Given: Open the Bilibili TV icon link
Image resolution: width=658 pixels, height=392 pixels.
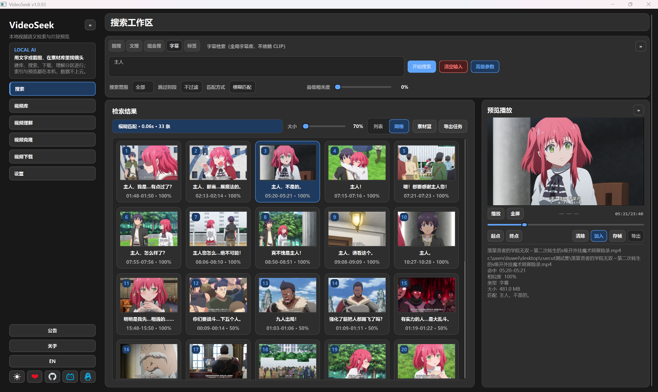Looking at the screenshot, I should (70, 376).
